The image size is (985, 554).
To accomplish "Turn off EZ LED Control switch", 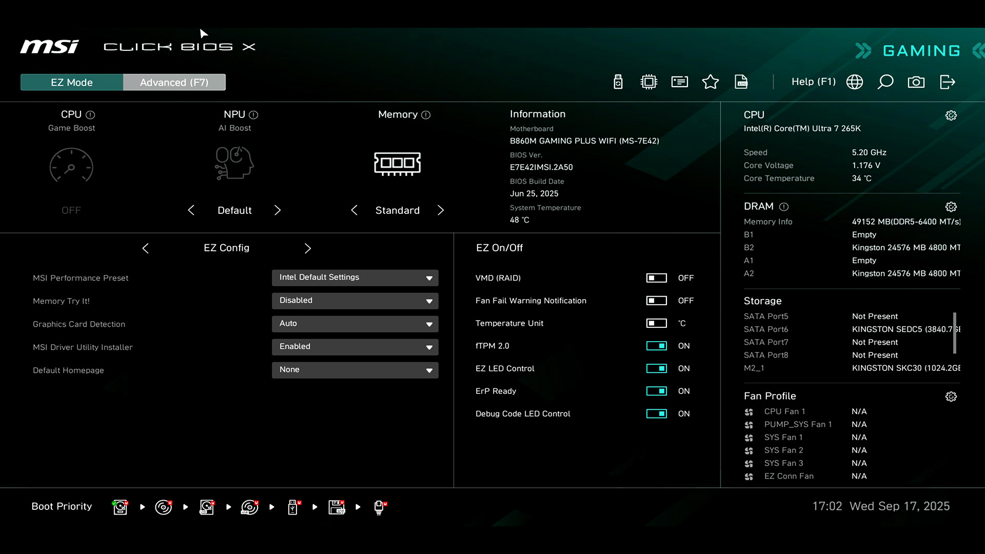I will [656, 368].
